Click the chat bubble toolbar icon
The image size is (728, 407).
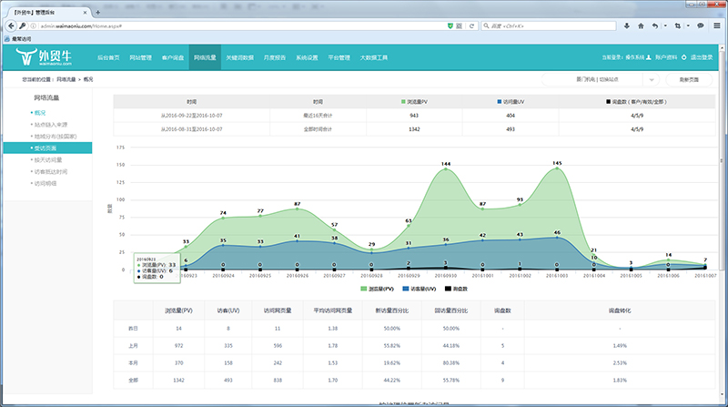[x=699, y=25]
